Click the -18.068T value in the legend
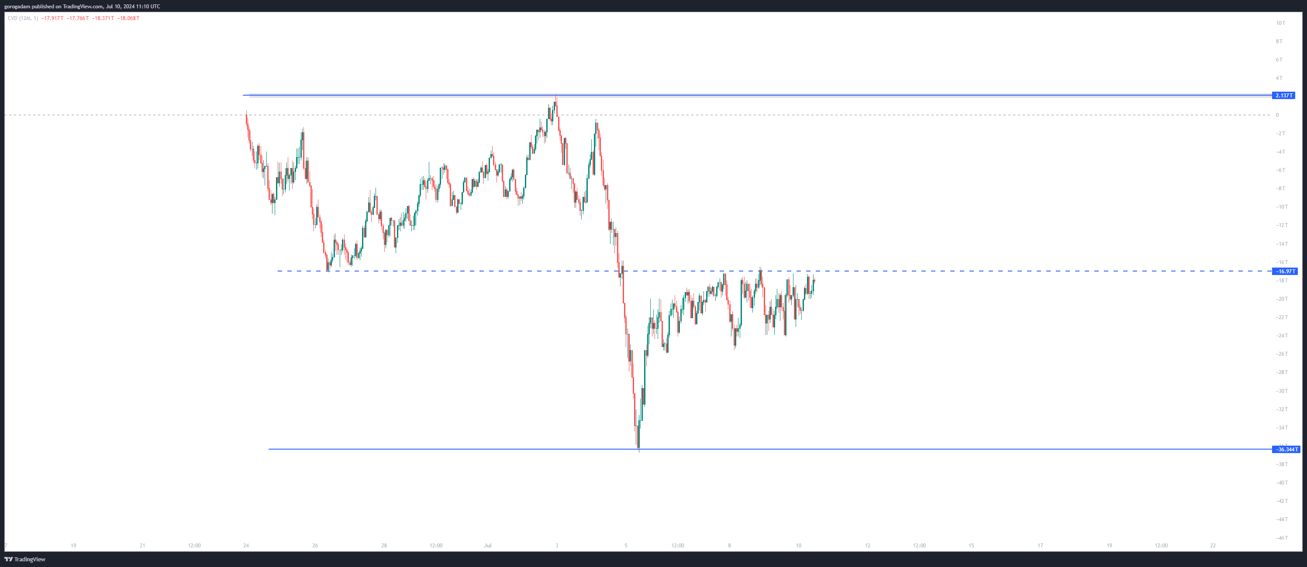Viewport: 1307px width, 567px height. pyautogui.click(x=128, y=18)
